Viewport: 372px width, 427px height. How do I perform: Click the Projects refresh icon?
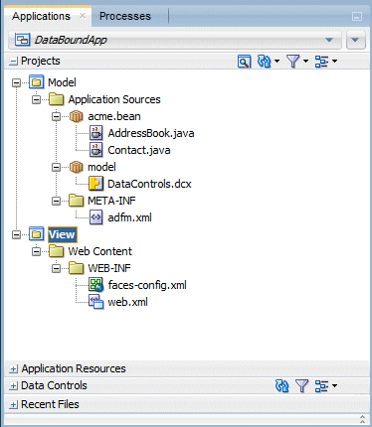265,62
